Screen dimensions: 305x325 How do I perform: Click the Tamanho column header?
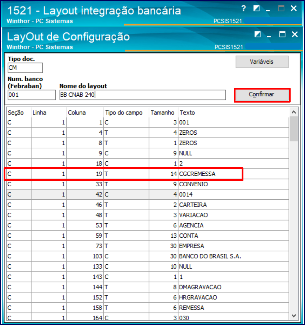[x=163, y=113]
